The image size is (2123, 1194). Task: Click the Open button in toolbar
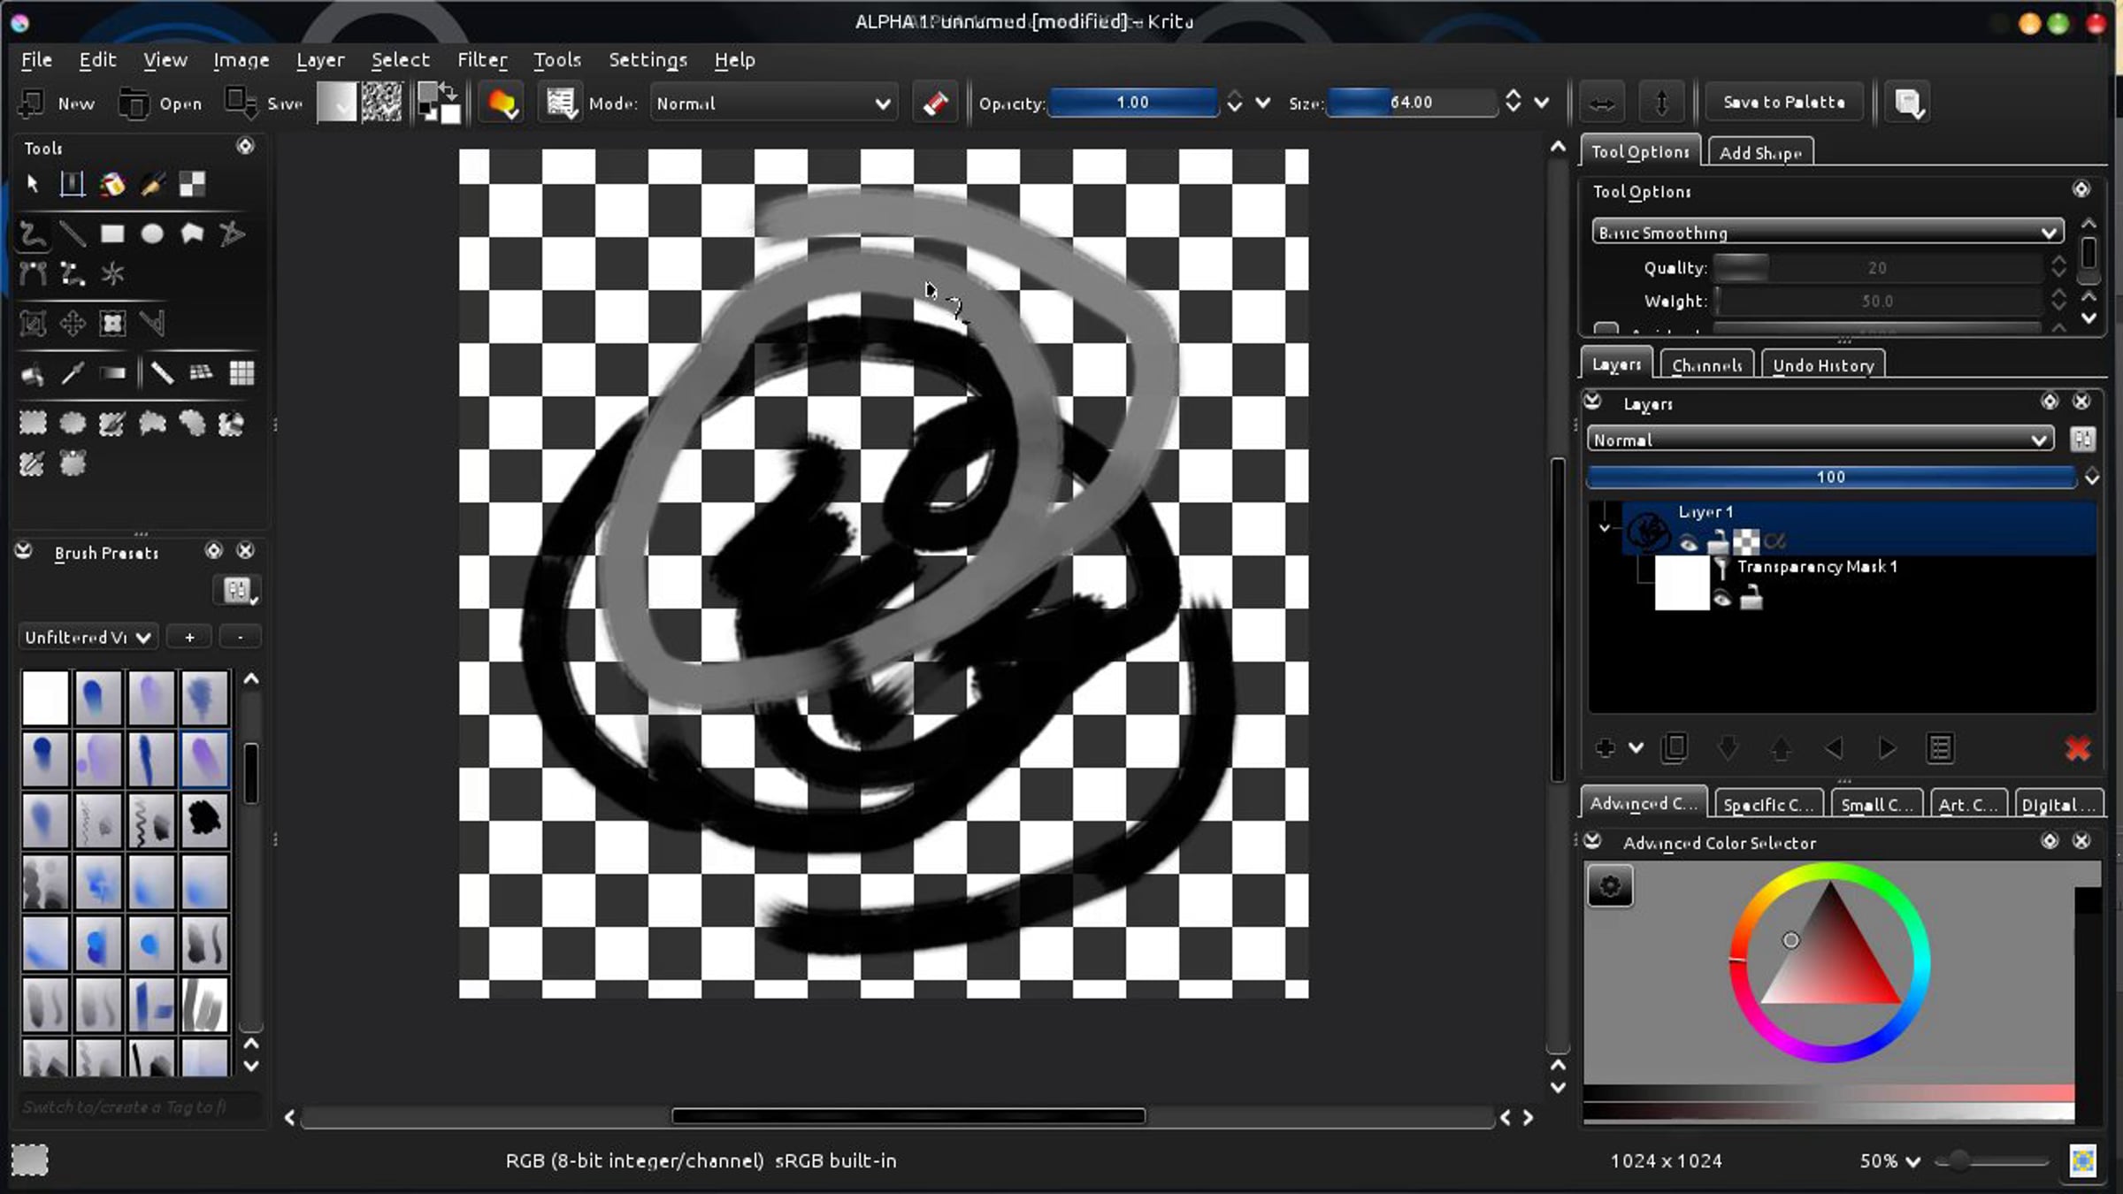161,103
